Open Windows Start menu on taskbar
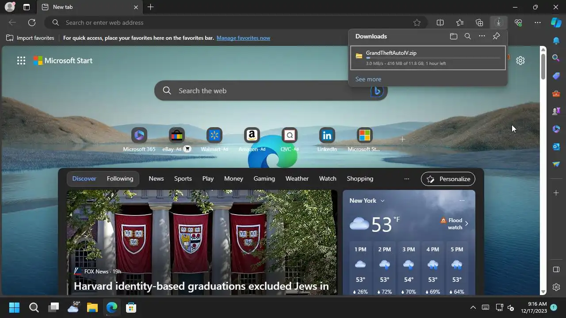This screenshot has height=318, width=566. click(x=15, y=307)
